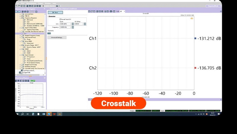The height and width of the screenshot is (134, 237).
Task: Click the Ch1 blue trace color marker
Action: 195,38
